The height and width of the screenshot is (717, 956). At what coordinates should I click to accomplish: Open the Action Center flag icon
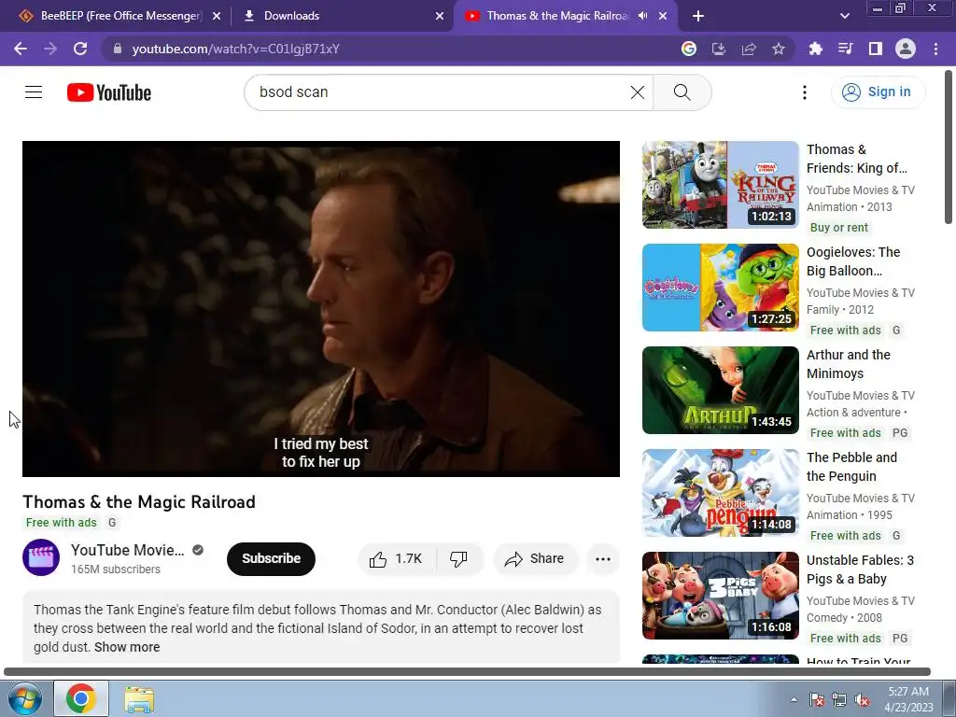coord(816,699)
